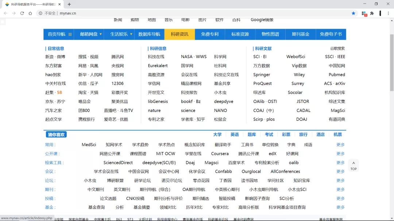Open the Eurekalert link
Viewport: 394px width, 221px height.
pos(158,66)
